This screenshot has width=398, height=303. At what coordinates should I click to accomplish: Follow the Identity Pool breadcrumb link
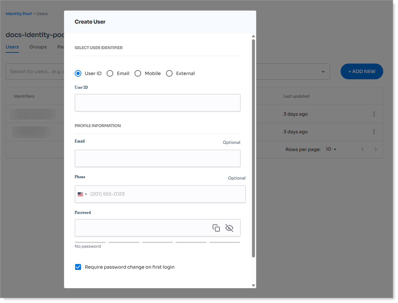click(x=19, y=14)
